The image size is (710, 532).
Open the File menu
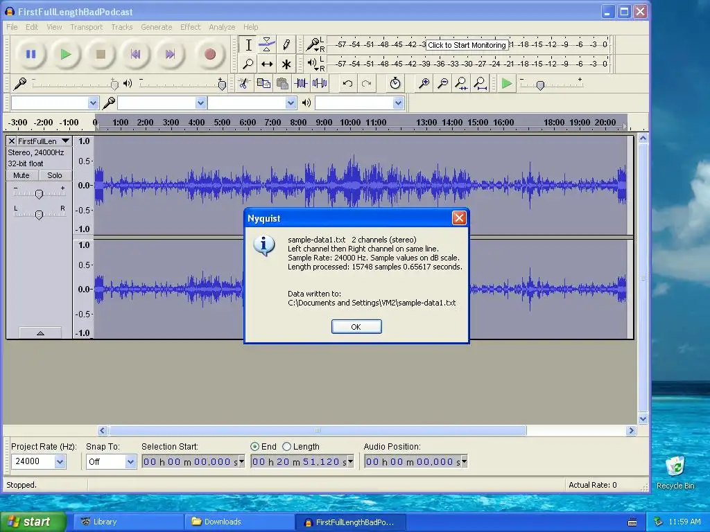(12, 27)
